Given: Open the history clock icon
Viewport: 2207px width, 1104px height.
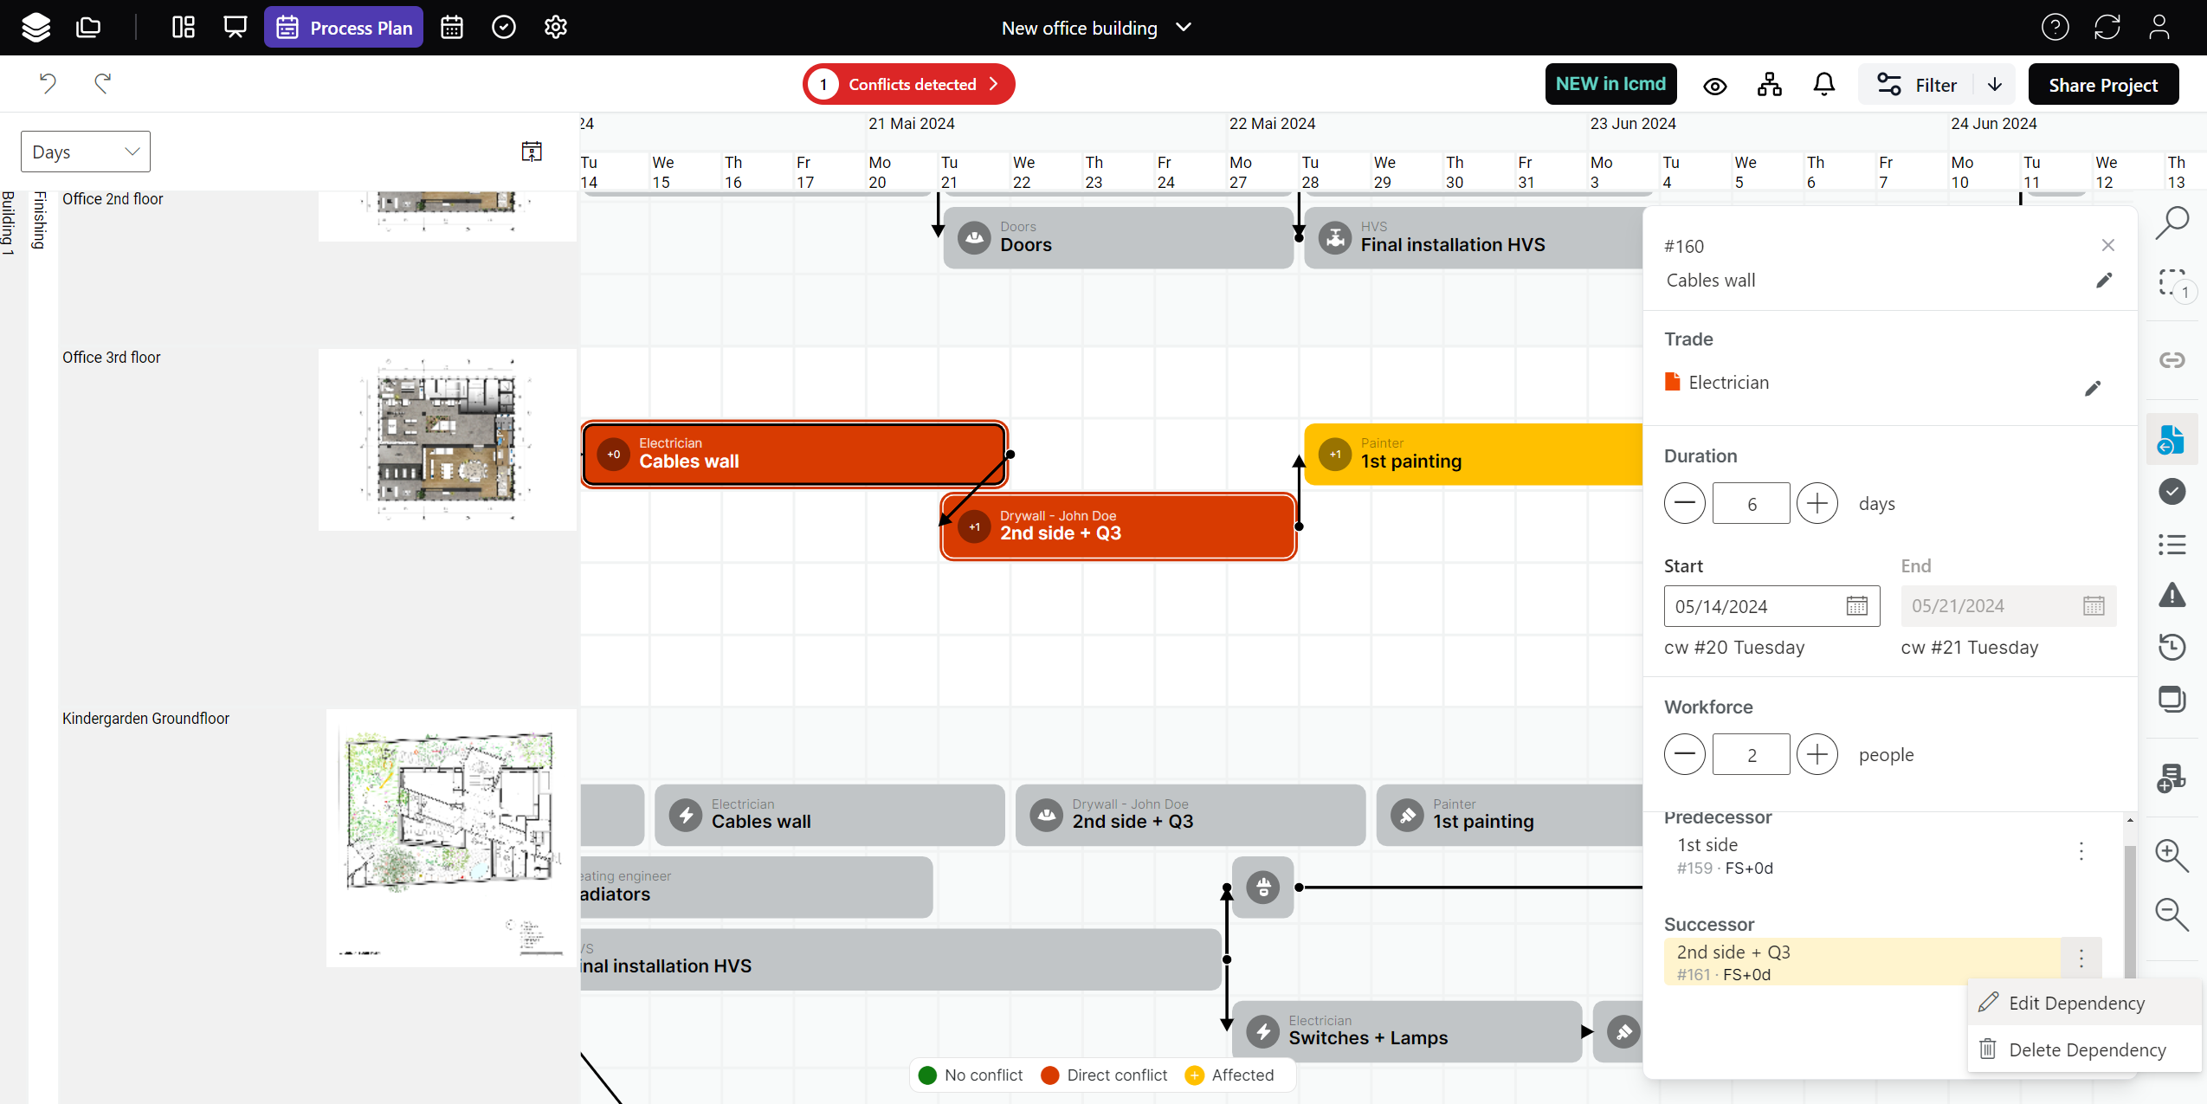Looking at the screenshot, I should point(2172,647).
